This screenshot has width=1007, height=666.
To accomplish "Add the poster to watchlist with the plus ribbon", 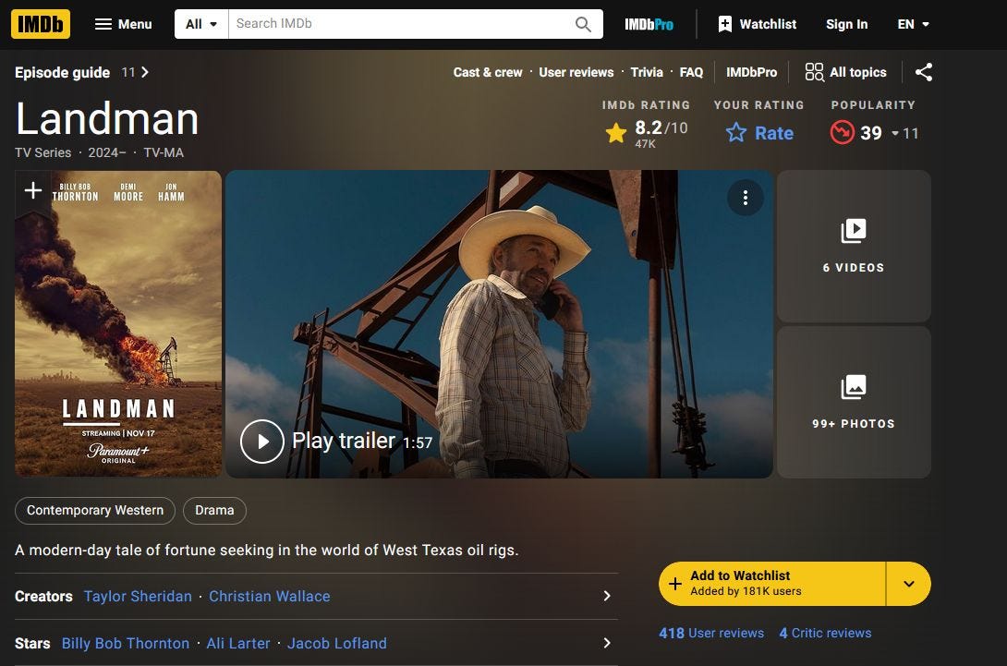I will pyautogui.click(x=32, y=190).
